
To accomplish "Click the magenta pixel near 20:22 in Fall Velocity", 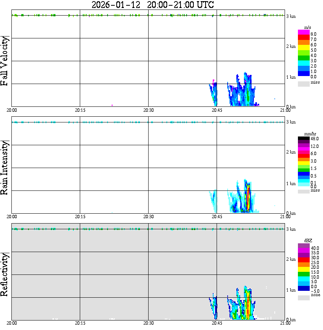I will 112,105.
